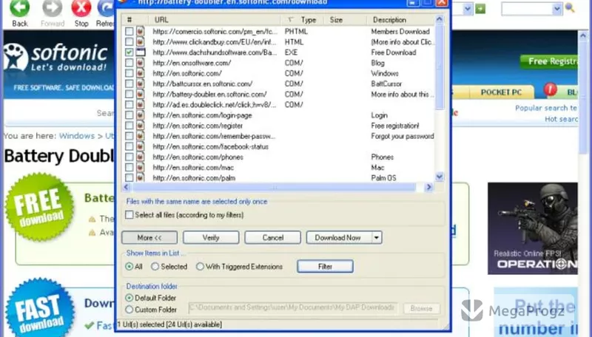Click URL list horizontal scroll right arrow
This screenshot has height=337, width=592.
pos(428,187)
